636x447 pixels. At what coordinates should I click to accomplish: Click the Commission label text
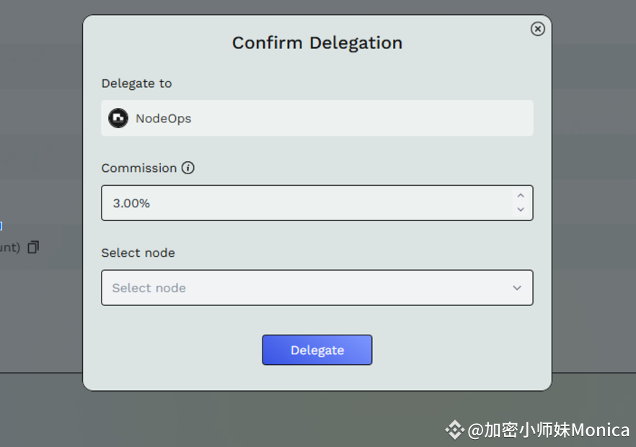[138, 168]
